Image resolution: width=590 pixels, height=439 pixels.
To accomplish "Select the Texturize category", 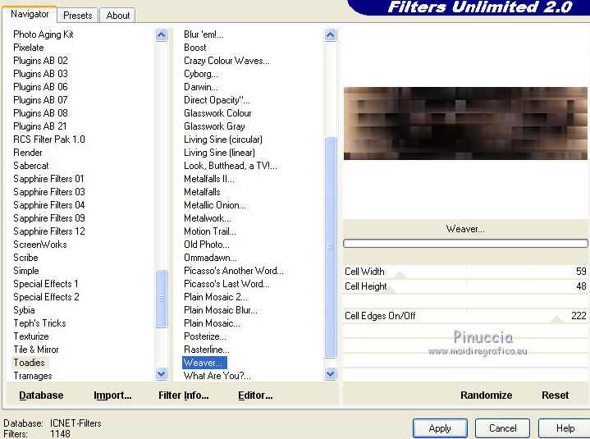I will 31,336.
